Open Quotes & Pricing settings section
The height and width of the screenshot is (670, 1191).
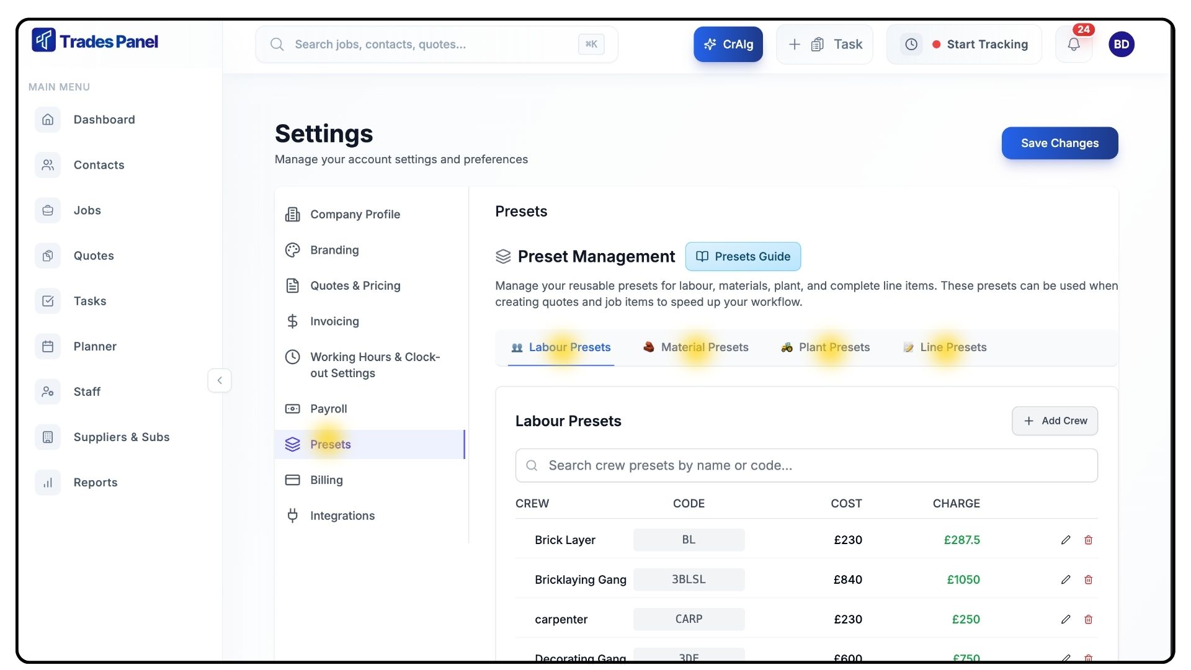[355, 285]
